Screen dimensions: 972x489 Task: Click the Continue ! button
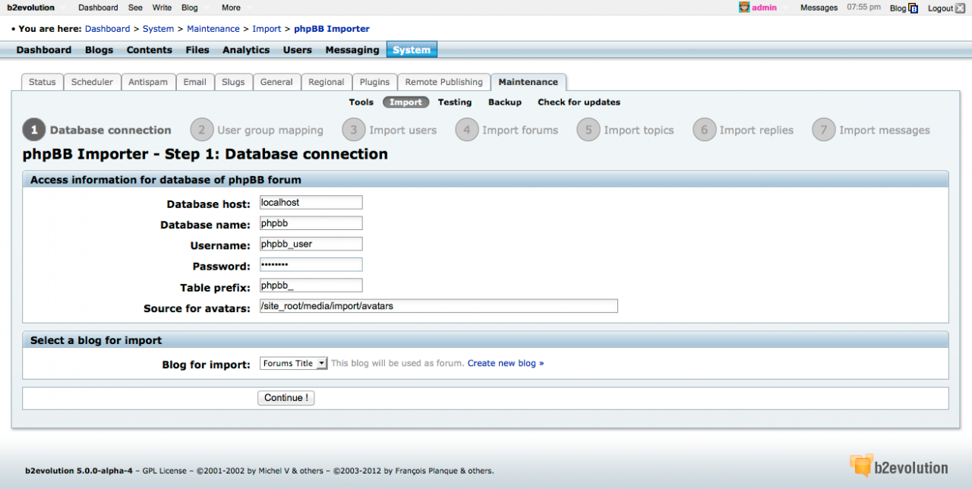coord(286,398)
